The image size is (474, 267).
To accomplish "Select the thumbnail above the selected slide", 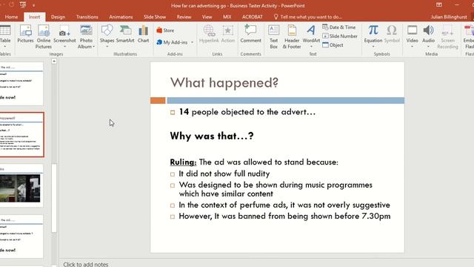I will (21, 84).
